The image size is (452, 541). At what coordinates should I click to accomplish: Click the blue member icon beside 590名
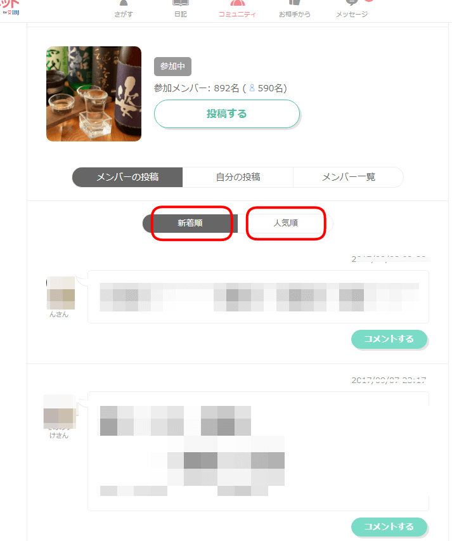pos(252,88)
